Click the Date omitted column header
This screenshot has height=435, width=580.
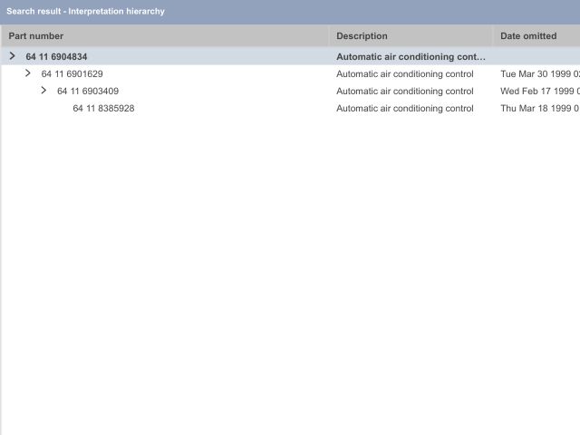[x=528, y=36]
